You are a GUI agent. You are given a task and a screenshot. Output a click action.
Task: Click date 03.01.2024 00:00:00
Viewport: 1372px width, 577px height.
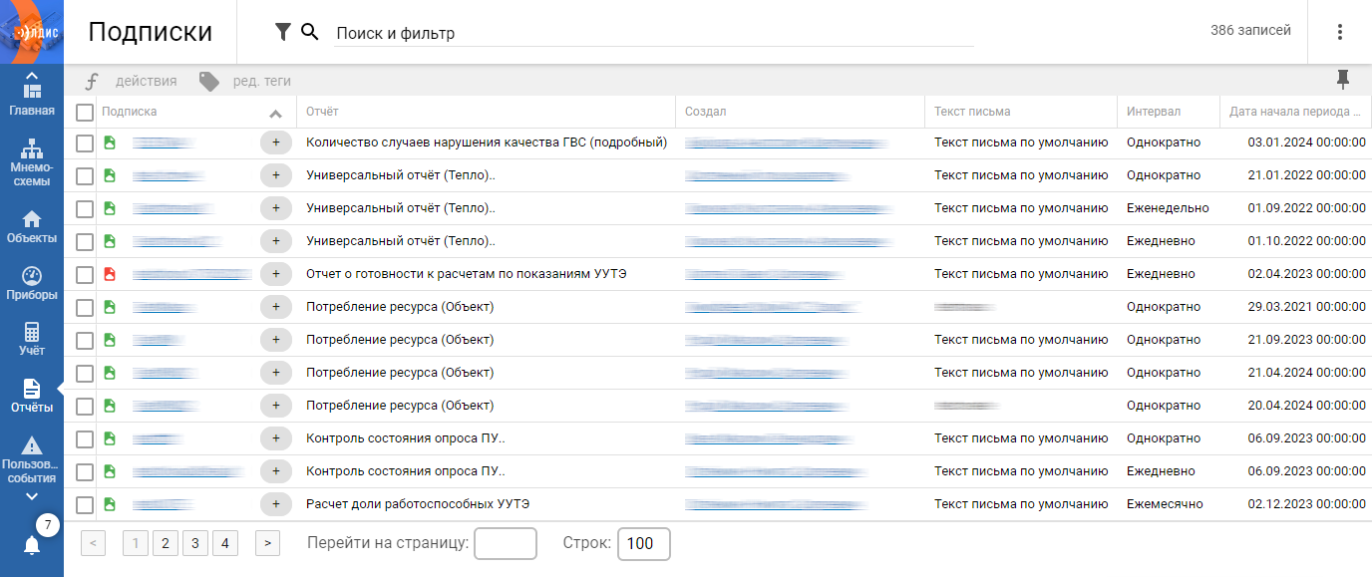(1306, 143)
